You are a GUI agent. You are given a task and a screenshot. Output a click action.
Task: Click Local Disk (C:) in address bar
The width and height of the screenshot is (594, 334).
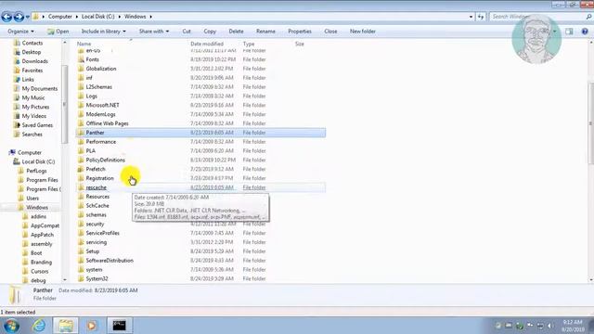click(x=97, y=17)
